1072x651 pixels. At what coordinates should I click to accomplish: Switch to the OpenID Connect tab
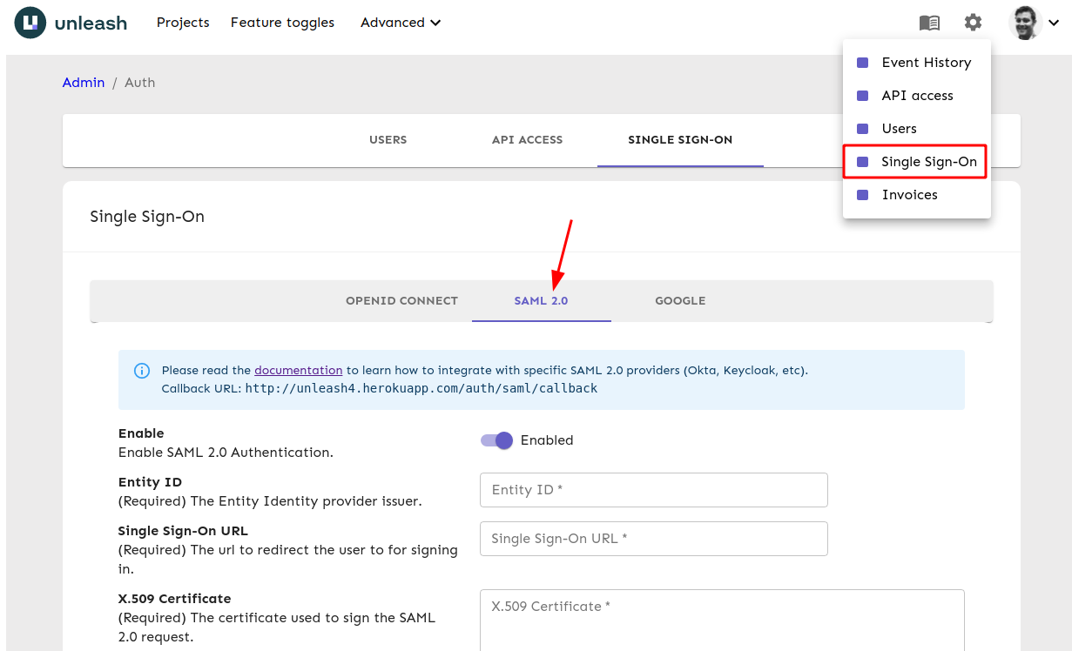[x=401, y=301]
